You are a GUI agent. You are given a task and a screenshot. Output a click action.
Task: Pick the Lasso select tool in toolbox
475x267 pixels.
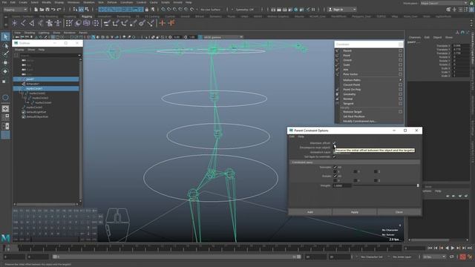click(5, 46)
